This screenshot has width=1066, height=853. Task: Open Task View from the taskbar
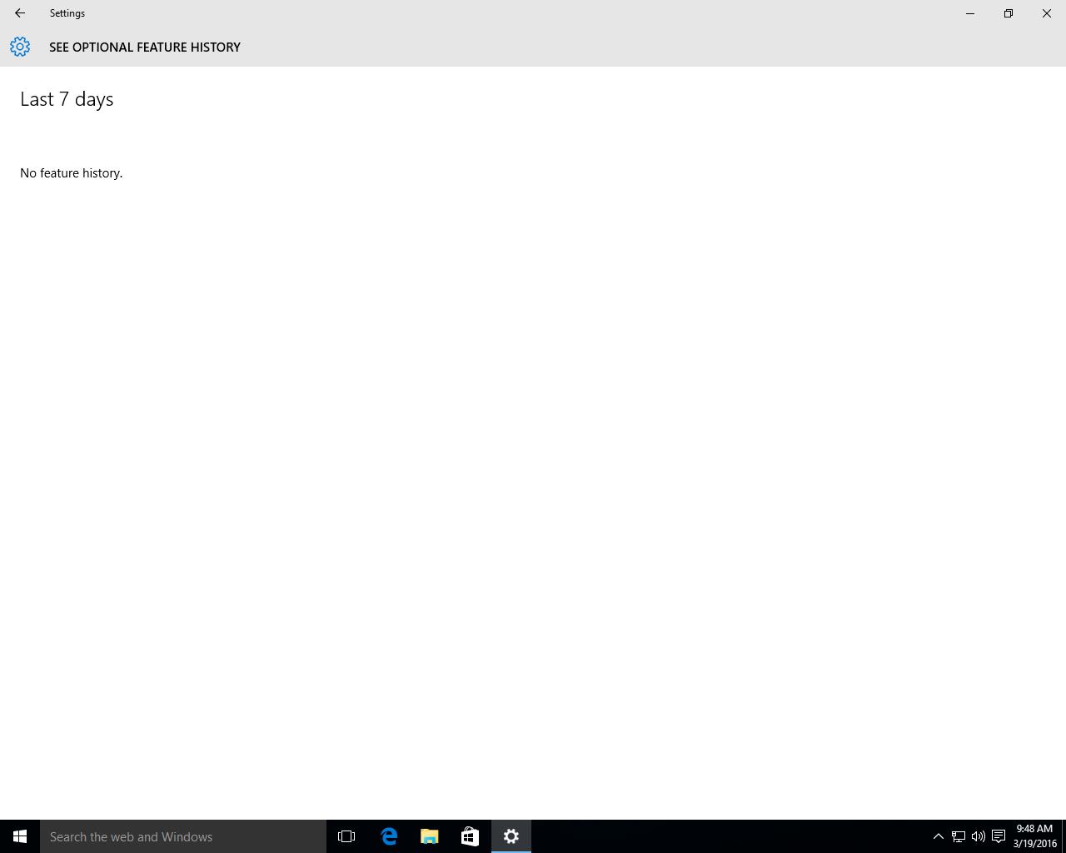(x=346, y=836)
